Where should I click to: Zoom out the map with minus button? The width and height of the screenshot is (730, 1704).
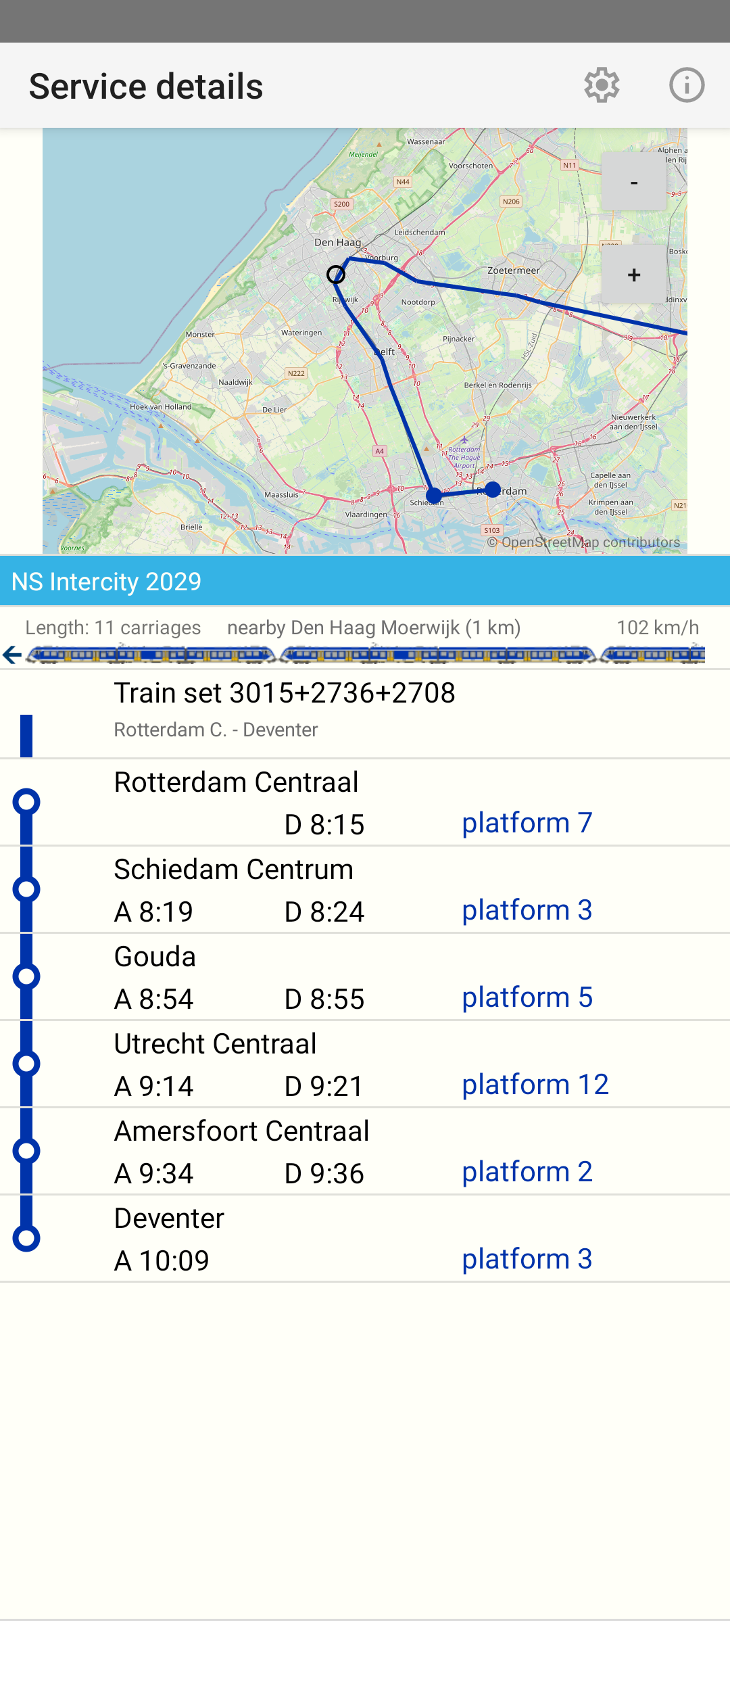(x=633, y=181)
